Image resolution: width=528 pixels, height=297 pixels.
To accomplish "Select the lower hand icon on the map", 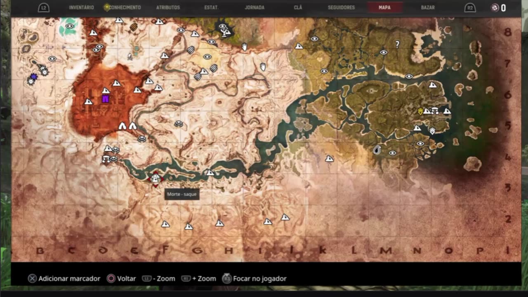I will (262, 66).
